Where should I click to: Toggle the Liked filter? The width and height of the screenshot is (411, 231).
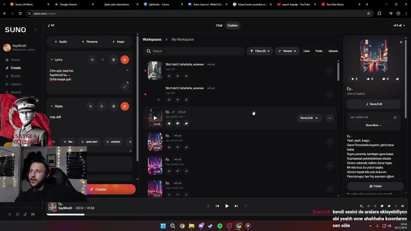click(x=307, y=51)
